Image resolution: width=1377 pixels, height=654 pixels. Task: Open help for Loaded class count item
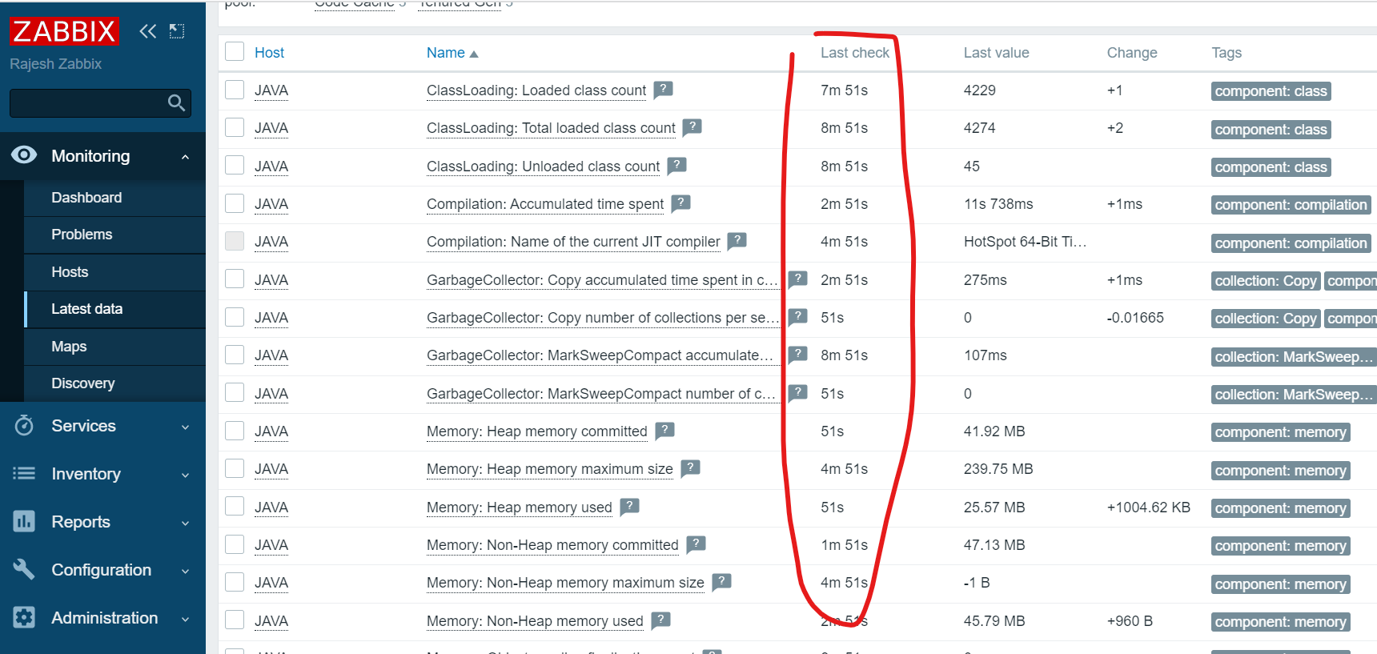(663, 90)
